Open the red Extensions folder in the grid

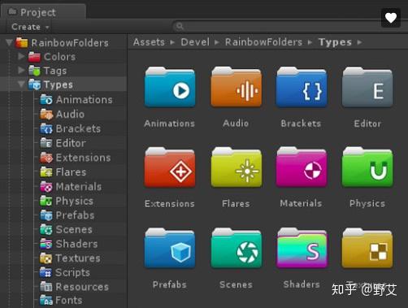[x=170, y=167]
